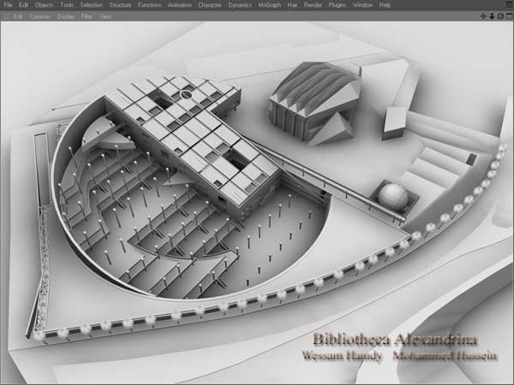Click the viewport zoom camera icon
The height and width of the screenshot is (385, 514).
click(492, 15)
